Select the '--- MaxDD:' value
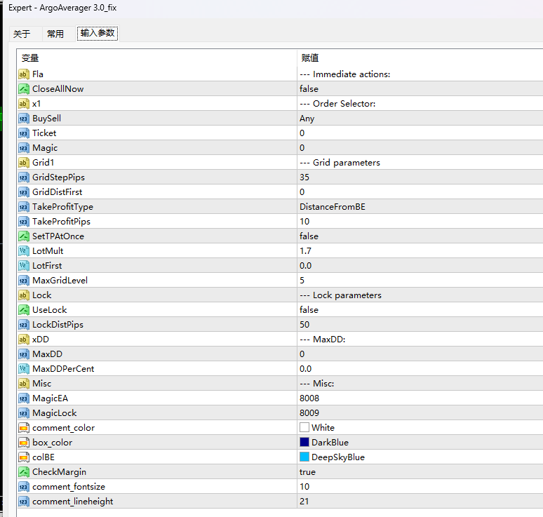Image resolution: width=543 pixels, height=517 pixels. [323, 340]
